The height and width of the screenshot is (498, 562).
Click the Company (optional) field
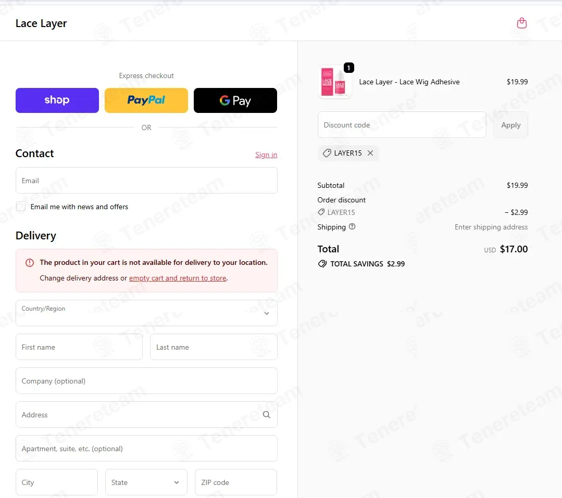click(146, 380)
